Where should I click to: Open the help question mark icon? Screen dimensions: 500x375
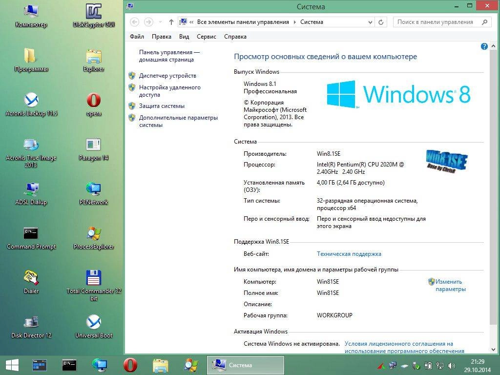[484, 46]
